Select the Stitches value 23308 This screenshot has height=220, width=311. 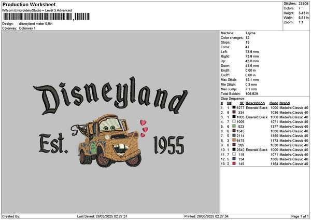303,4
